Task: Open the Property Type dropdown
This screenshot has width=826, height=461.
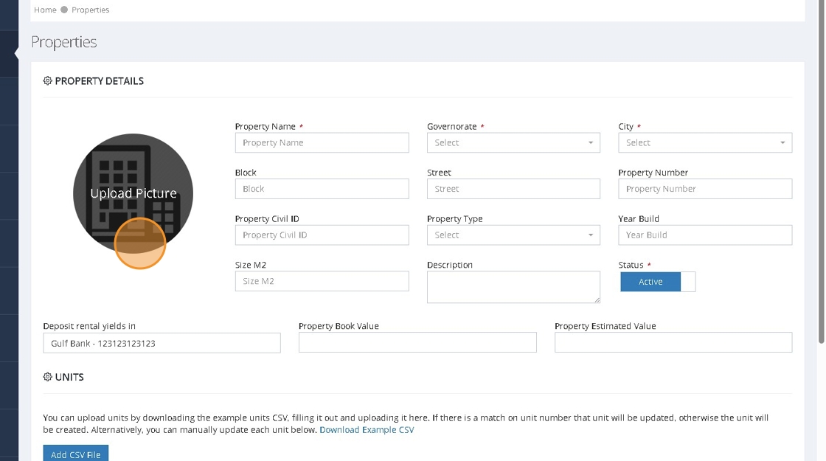Action: 513,235
